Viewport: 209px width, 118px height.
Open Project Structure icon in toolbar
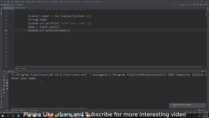coord(205,5)
